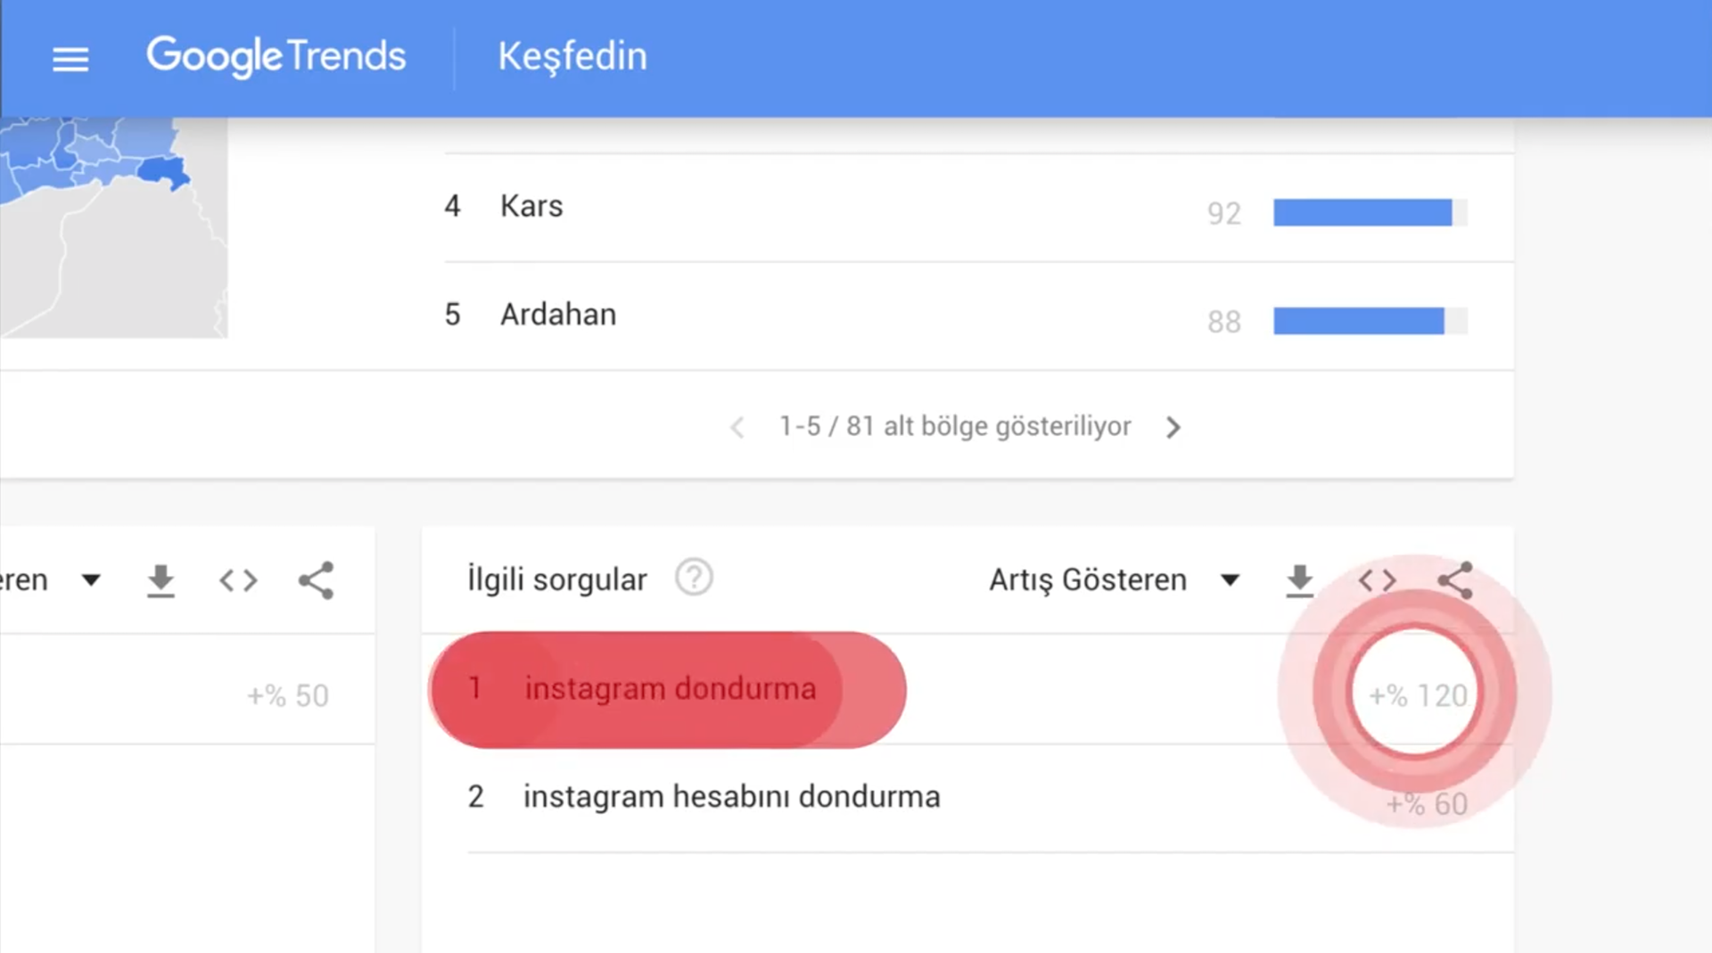Select the Kars region row

(979, 208)
